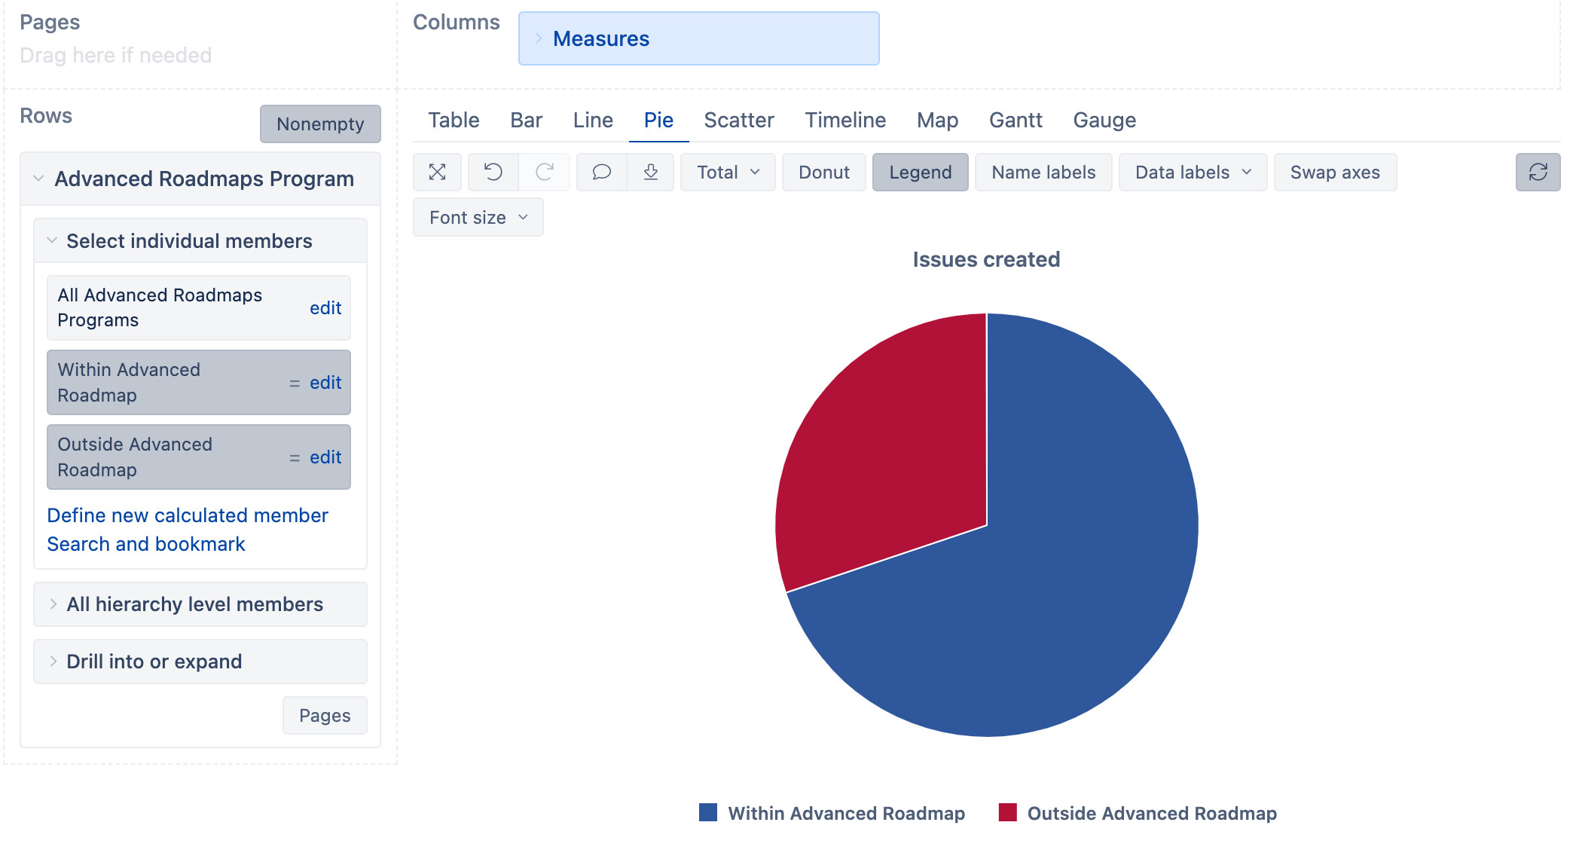Switch to the Table tab
Image resolution: width=1576 pixels, height=865 pixels.
(x=454, y=120)
